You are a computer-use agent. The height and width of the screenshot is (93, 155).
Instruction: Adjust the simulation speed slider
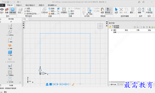(80, 84)
